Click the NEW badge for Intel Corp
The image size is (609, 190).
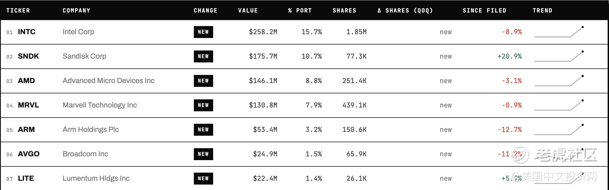[x=203, y=32]
